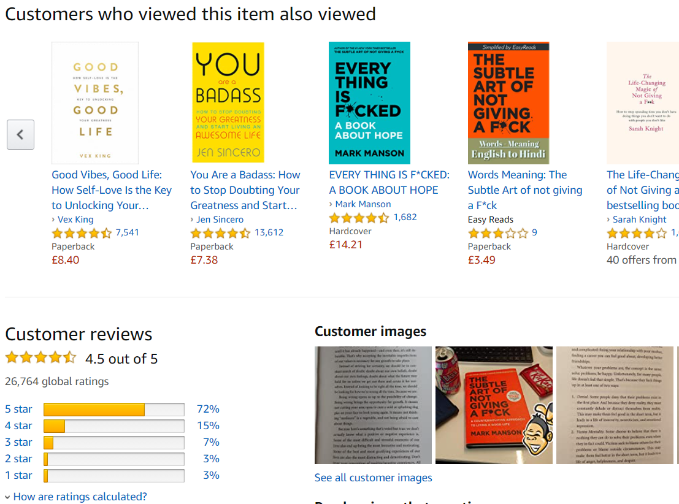The height and width of the screenshot is (504, 679).
Task: Open the Vex King author link
Action: click(76, 220)
